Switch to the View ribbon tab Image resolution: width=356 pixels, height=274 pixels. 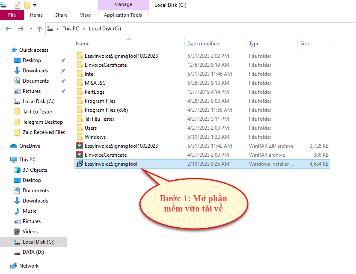(85, 15)
